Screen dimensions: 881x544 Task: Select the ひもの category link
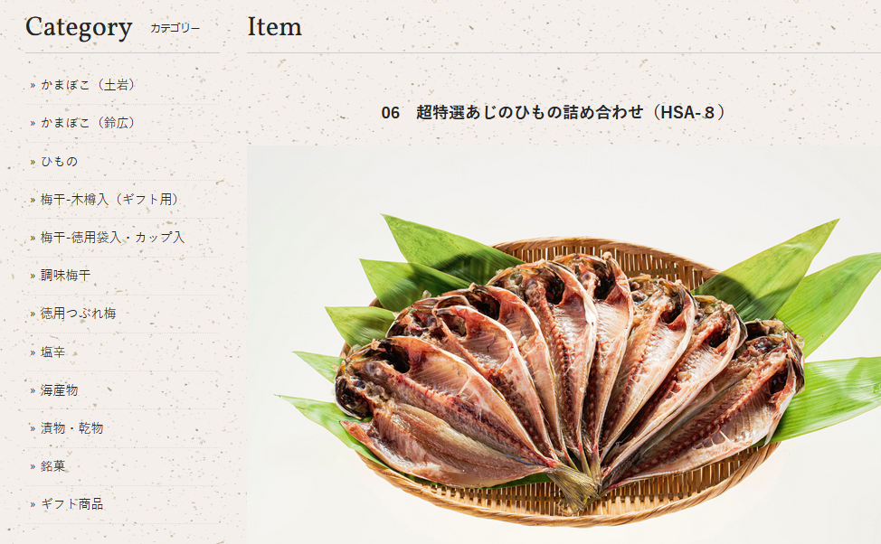pyautogui.click(x=59, y=162)
